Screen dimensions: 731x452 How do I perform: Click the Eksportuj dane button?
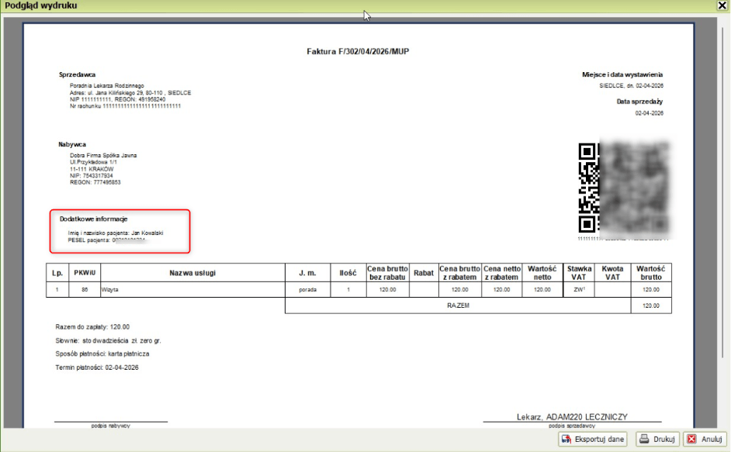pyautogui.click(x=594, y=439)
